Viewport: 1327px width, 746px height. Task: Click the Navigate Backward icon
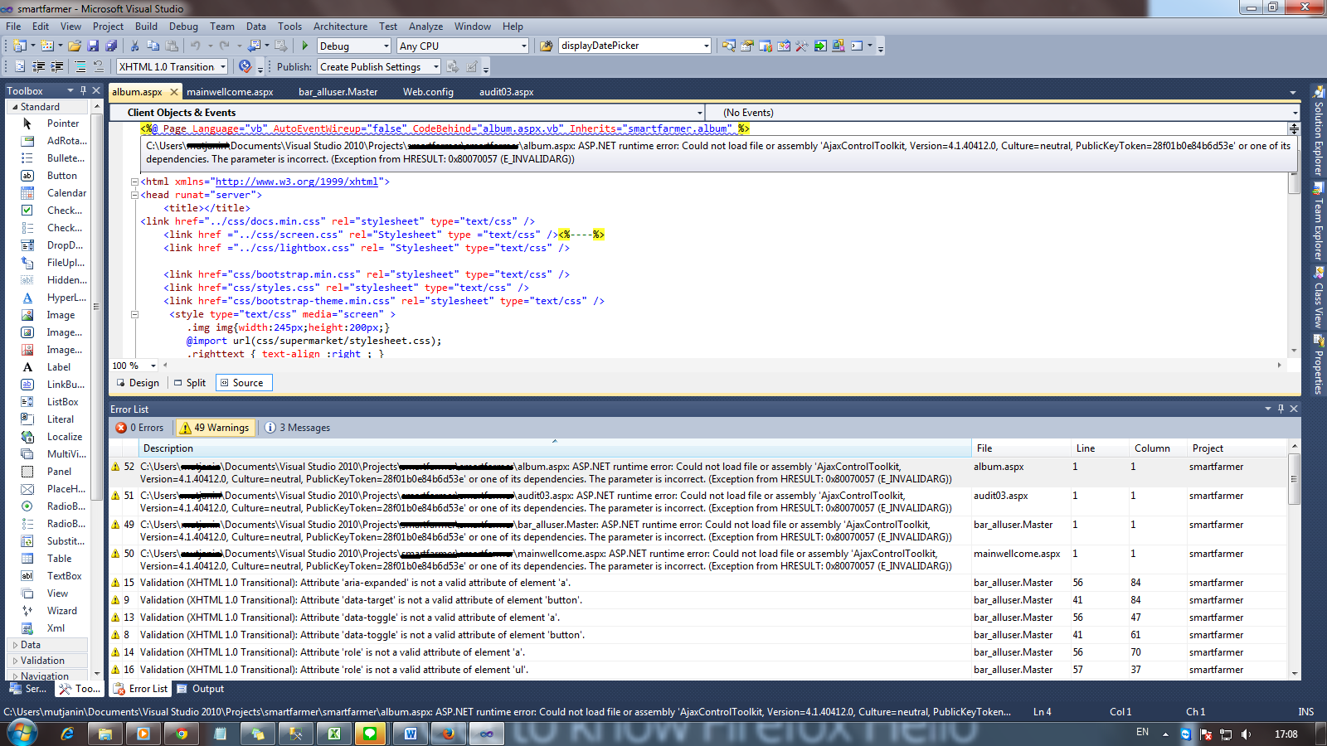pos(255,46)
